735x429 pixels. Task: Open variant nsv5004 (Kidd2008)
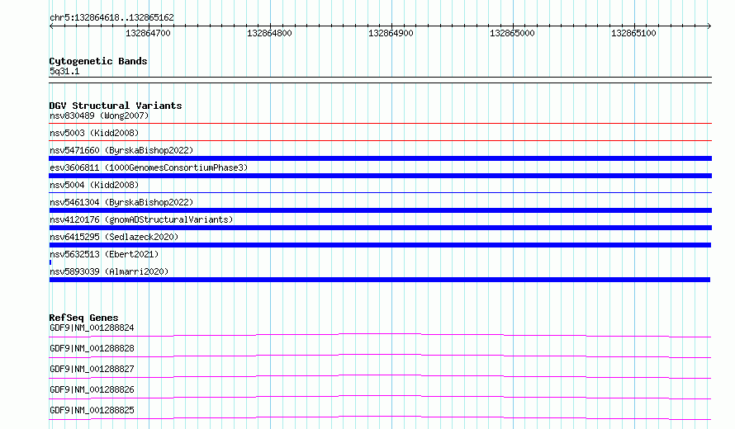pyautogui.click(x=94, y=185)
